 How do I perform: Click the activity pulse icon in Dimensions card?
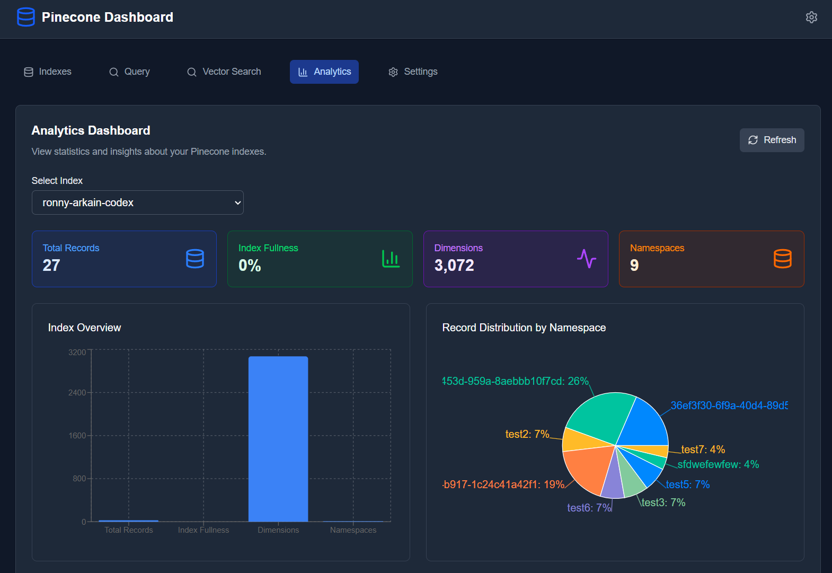[x=586, y=259]
